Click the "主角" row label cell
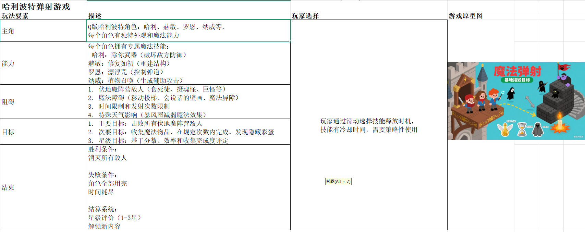585x232 pixels. [44, 31]
